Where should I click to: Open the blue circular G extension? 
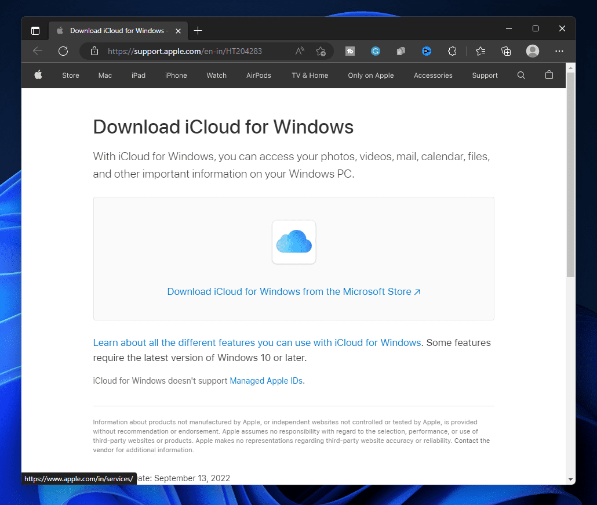376,51
